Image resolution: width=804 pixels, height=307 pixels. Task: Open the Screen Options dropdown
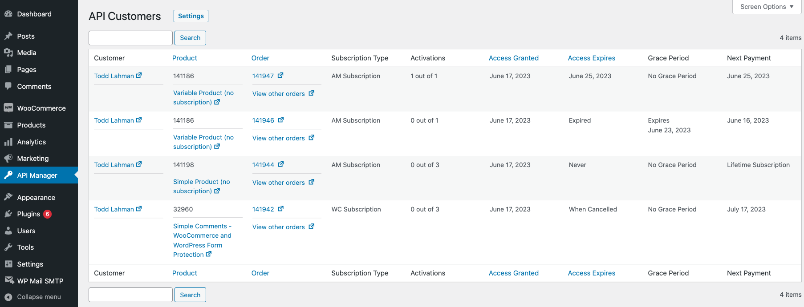click(766, 7)
